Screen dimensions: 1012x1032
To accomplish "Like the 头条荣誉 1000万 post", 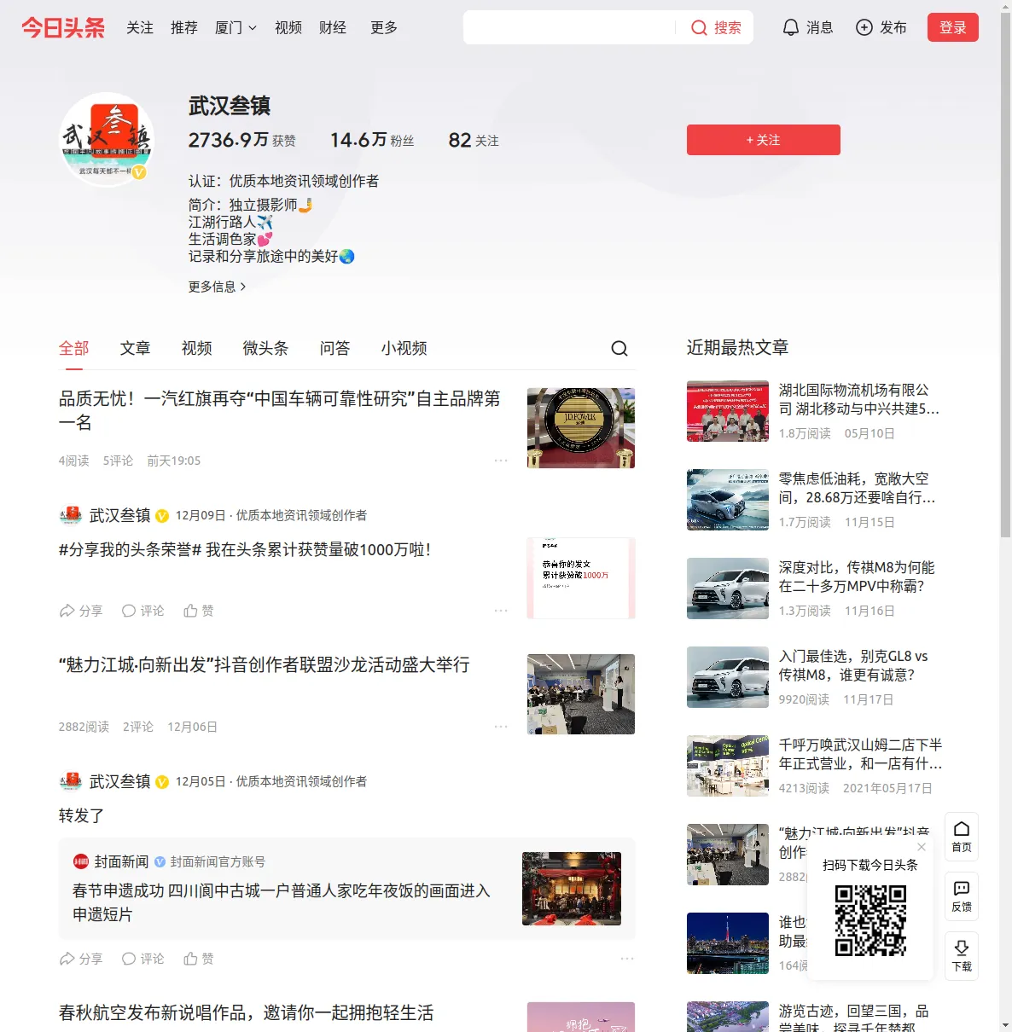I will point(199,611).
